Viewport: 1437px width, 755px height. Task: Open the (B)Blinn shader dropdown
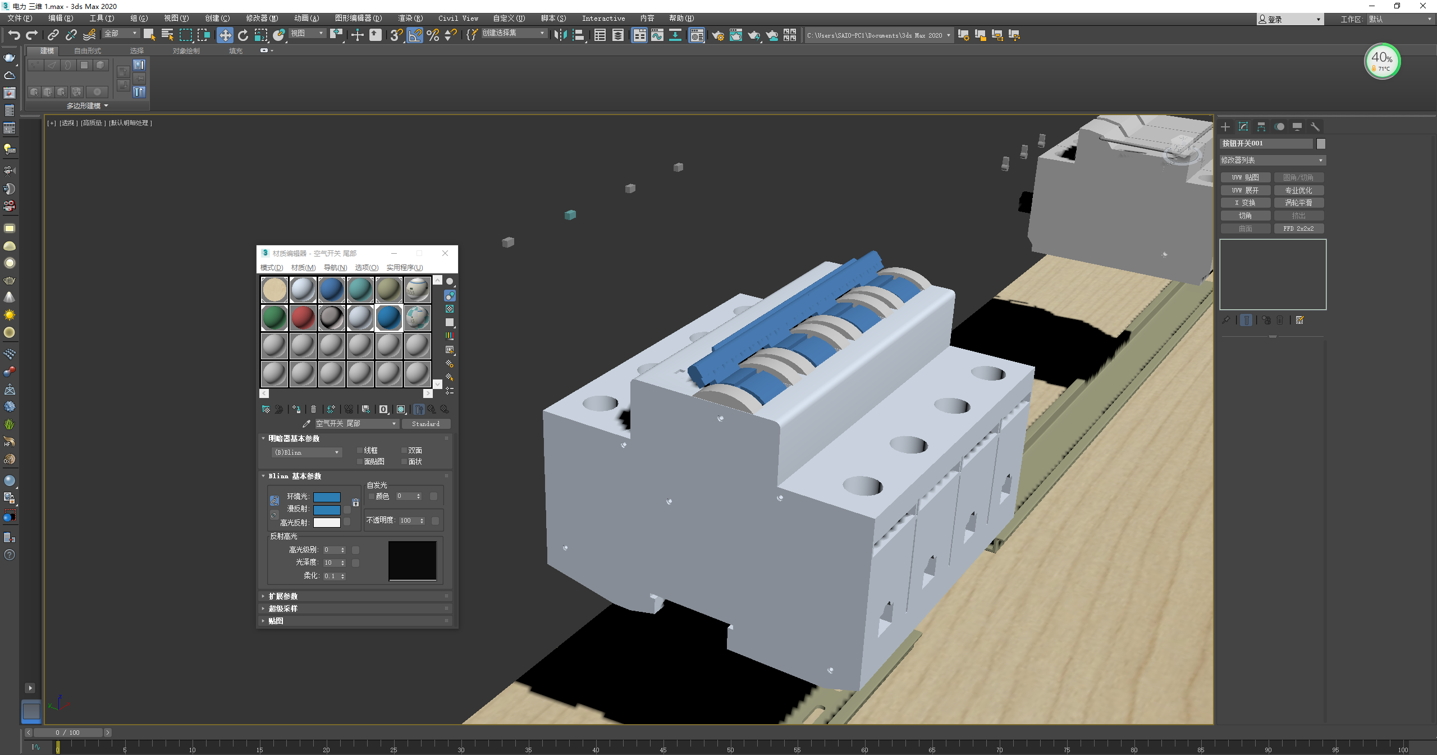tap(306, 452)
